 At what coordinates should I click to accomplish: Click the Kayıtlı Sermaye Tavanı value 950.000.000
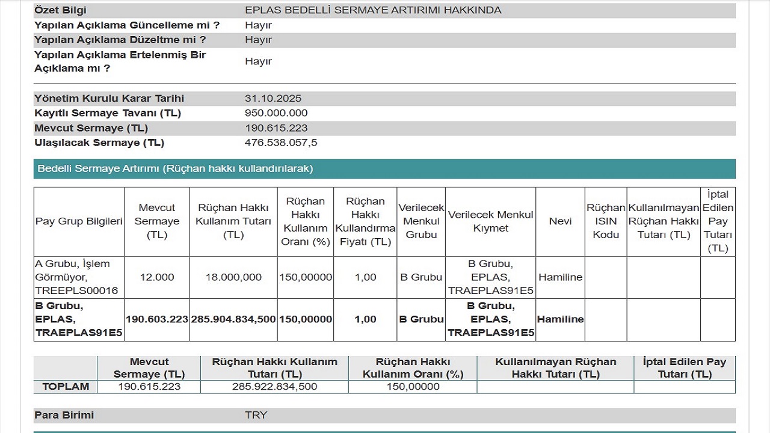coord(276,113)
